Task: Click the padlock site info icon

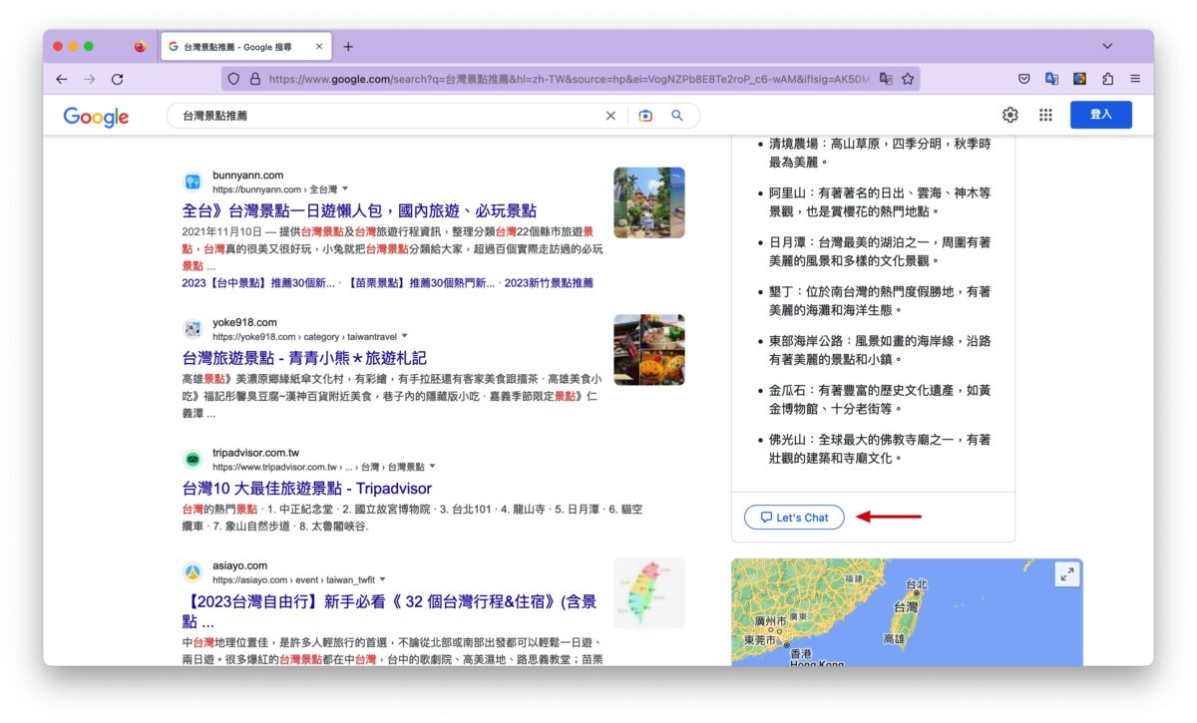Action: pos(255,79)
